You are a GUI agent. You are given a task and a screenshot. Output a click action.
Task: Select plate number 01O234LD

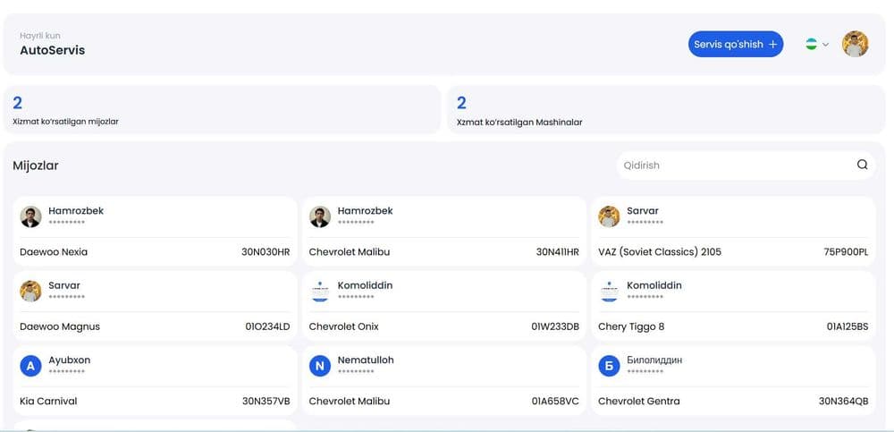click(267, 326)
